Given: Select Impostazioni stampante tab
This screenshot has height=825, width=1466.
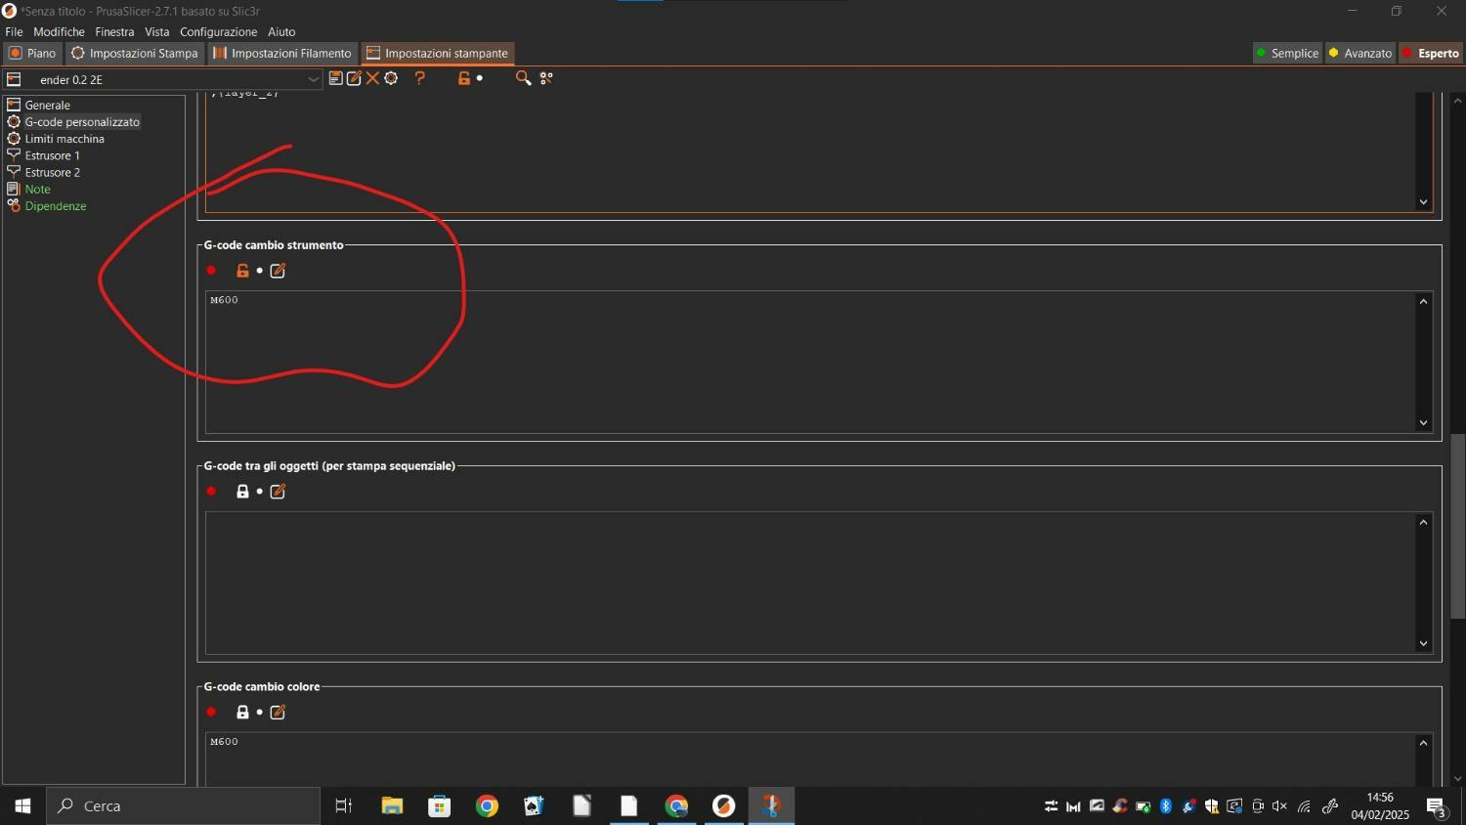Looking at the screenshot, I should coord(437,53).
